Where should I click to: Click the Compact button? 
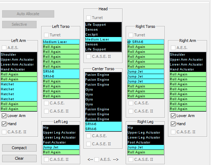(19, 148)
